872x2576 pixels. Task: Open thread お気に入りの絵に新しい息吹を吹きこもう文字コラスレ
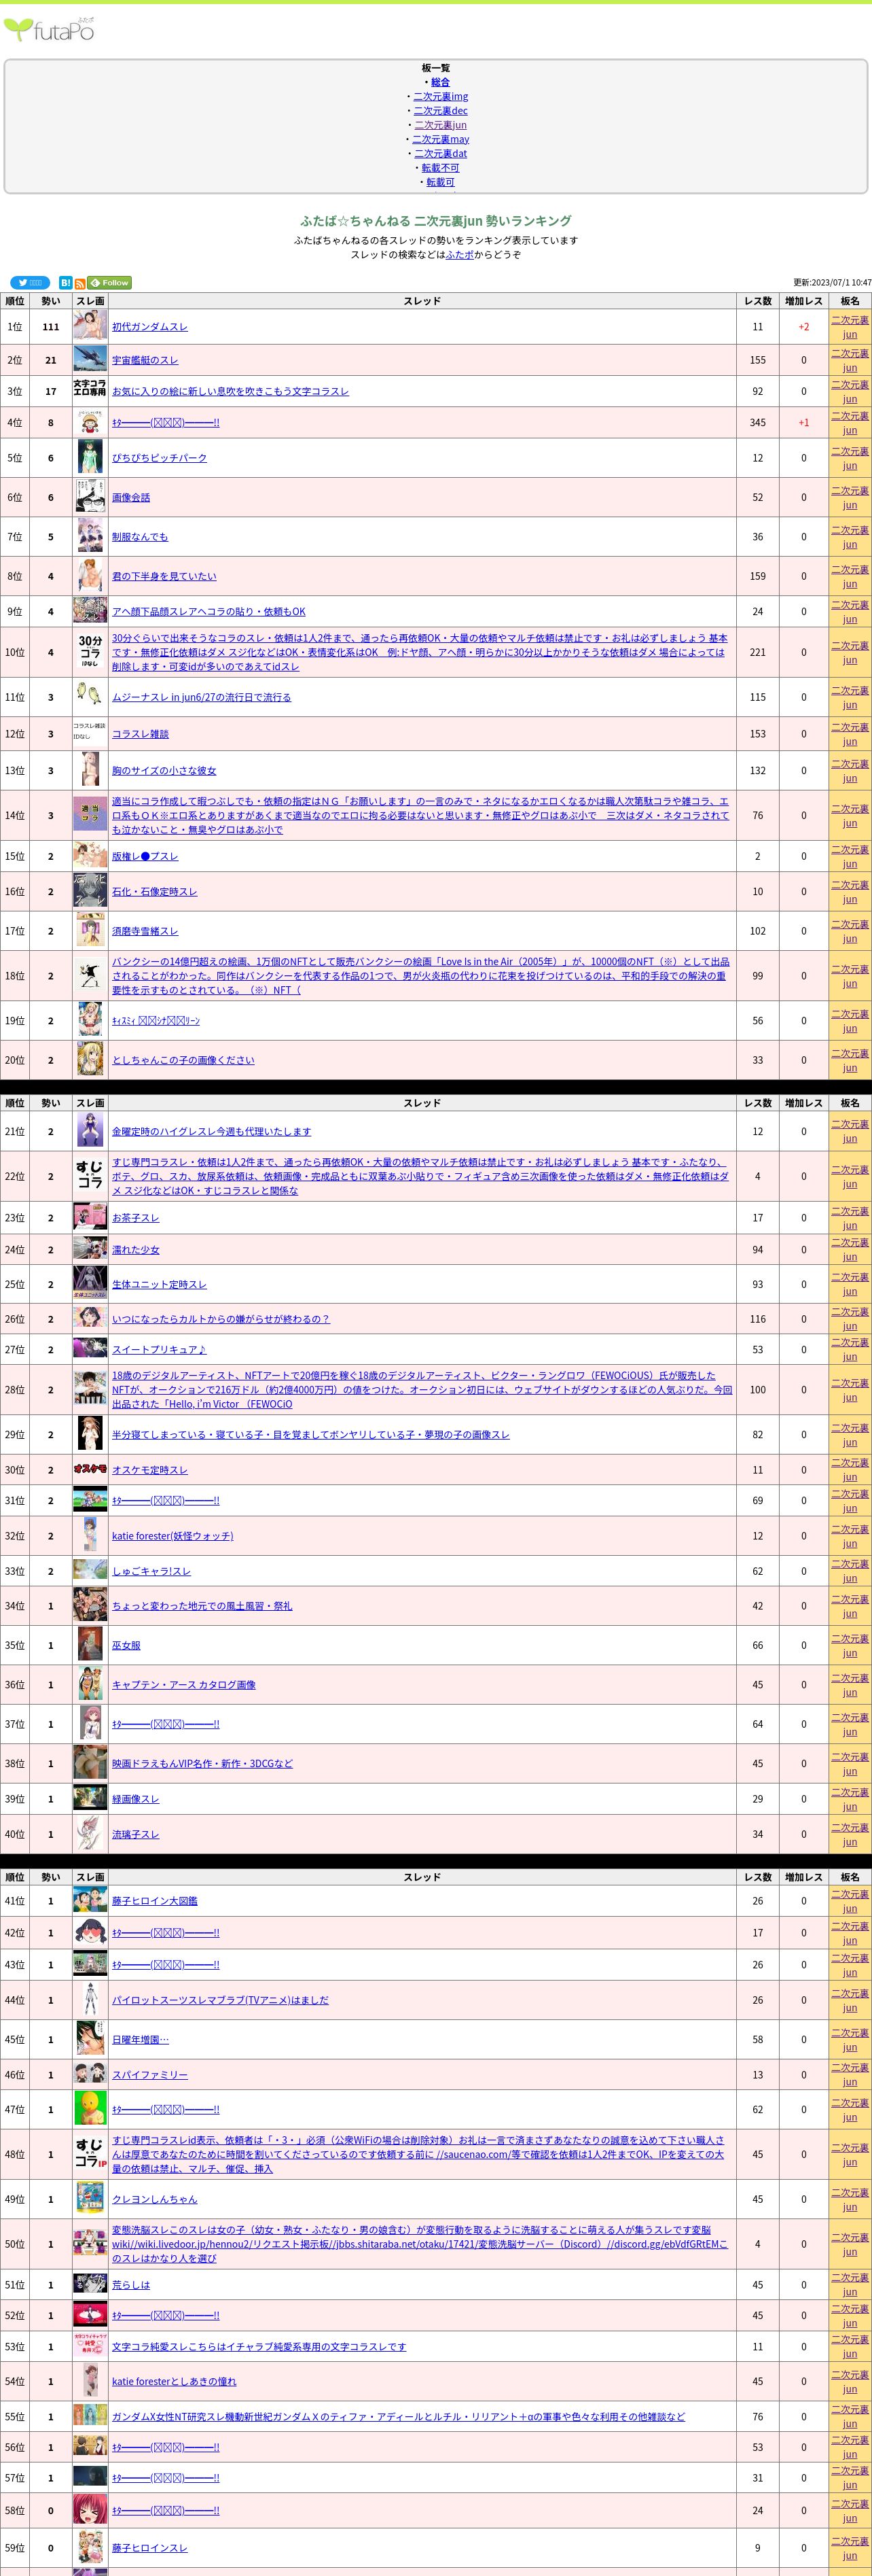231,391
